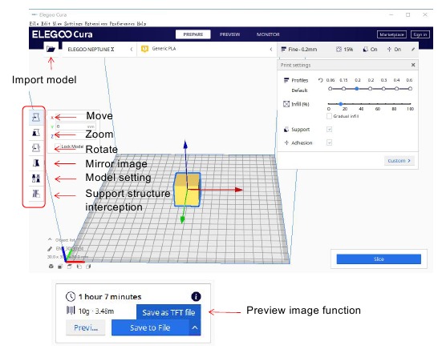Click the clock icon beside the print time

(71, 296)
